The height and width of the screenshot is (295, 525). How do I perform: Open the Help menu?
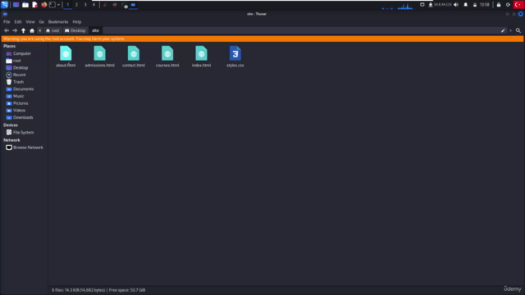click(77, 22)
